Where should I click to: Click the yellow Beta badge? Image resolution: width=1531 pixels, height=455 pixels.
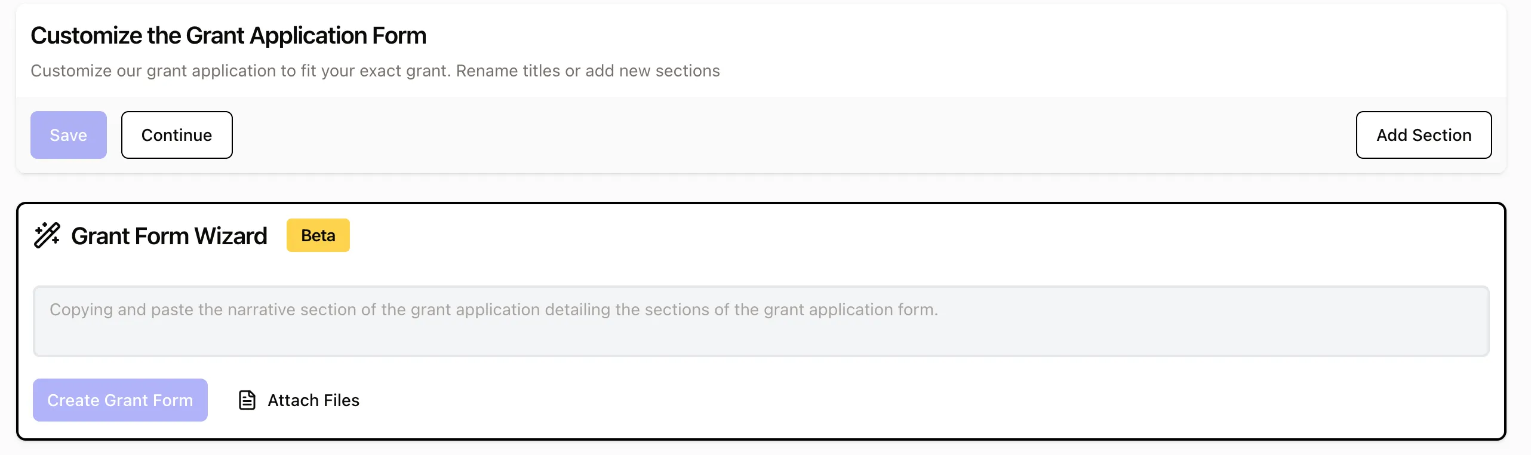pos(318,235)
